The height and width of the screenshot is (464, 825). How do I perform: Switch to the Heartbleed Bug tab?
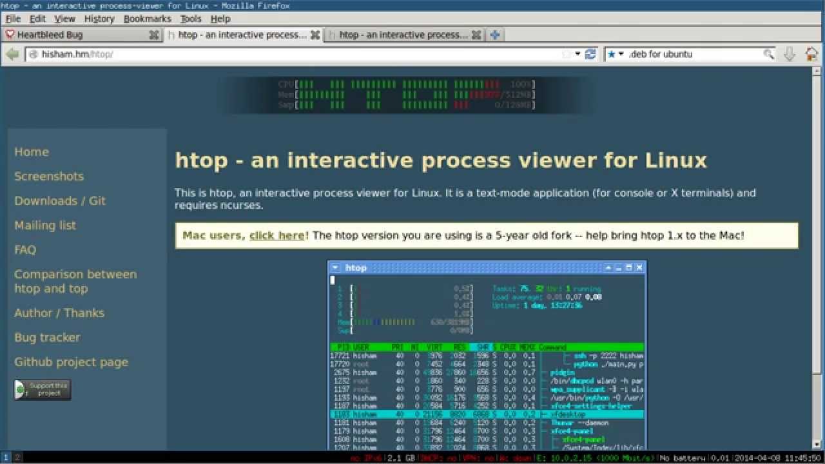[x=81, y=35]
